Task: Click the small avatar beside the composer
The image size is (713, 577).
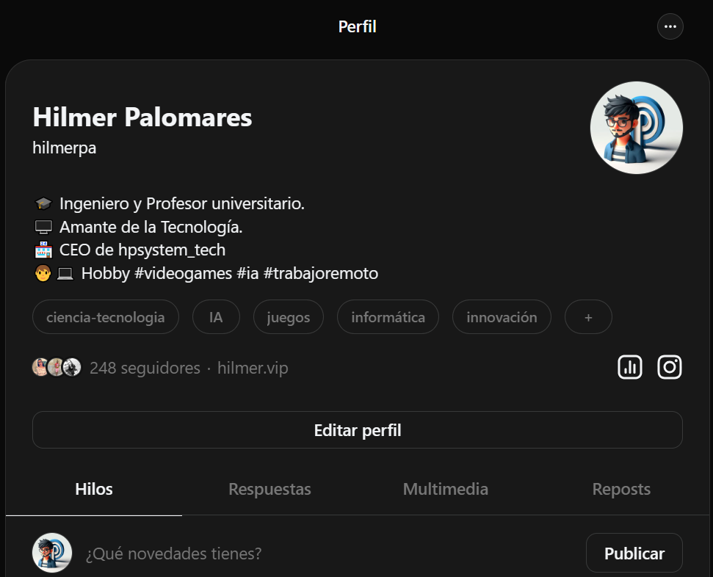Action: [x=51, y=553]
